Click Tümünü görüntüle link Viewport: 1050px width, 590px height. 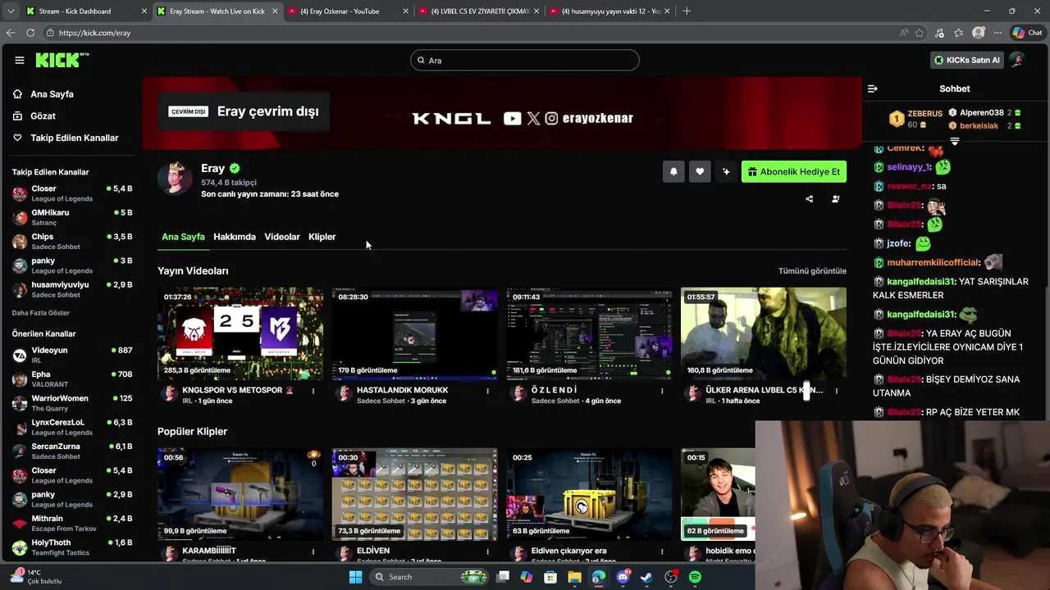[x=812, y=271]
